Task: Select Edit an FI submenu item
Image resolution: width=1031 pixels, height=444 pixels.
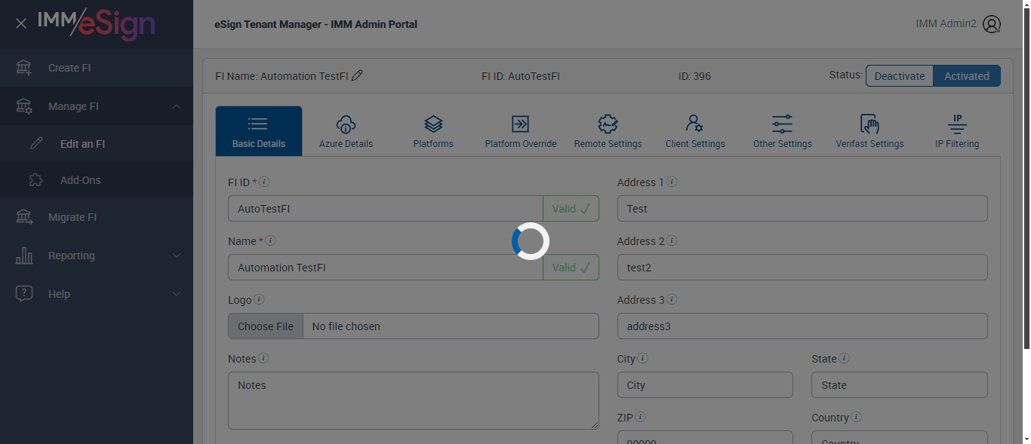Action: pyautogui.click(x=97, y=144)
